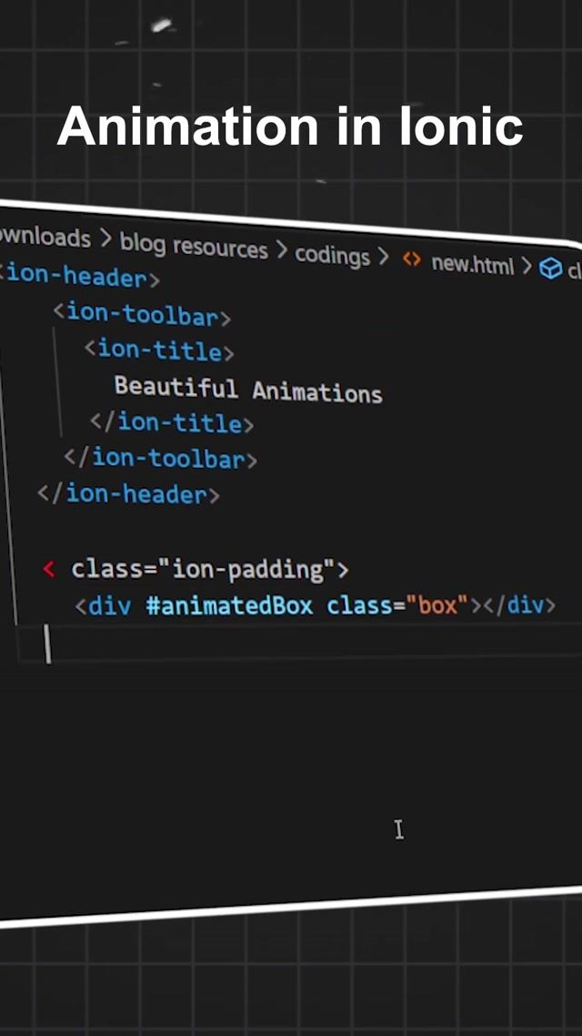Select the 'blog resources' breadcrumb item

pyautogui.click(x=194, y=246)
